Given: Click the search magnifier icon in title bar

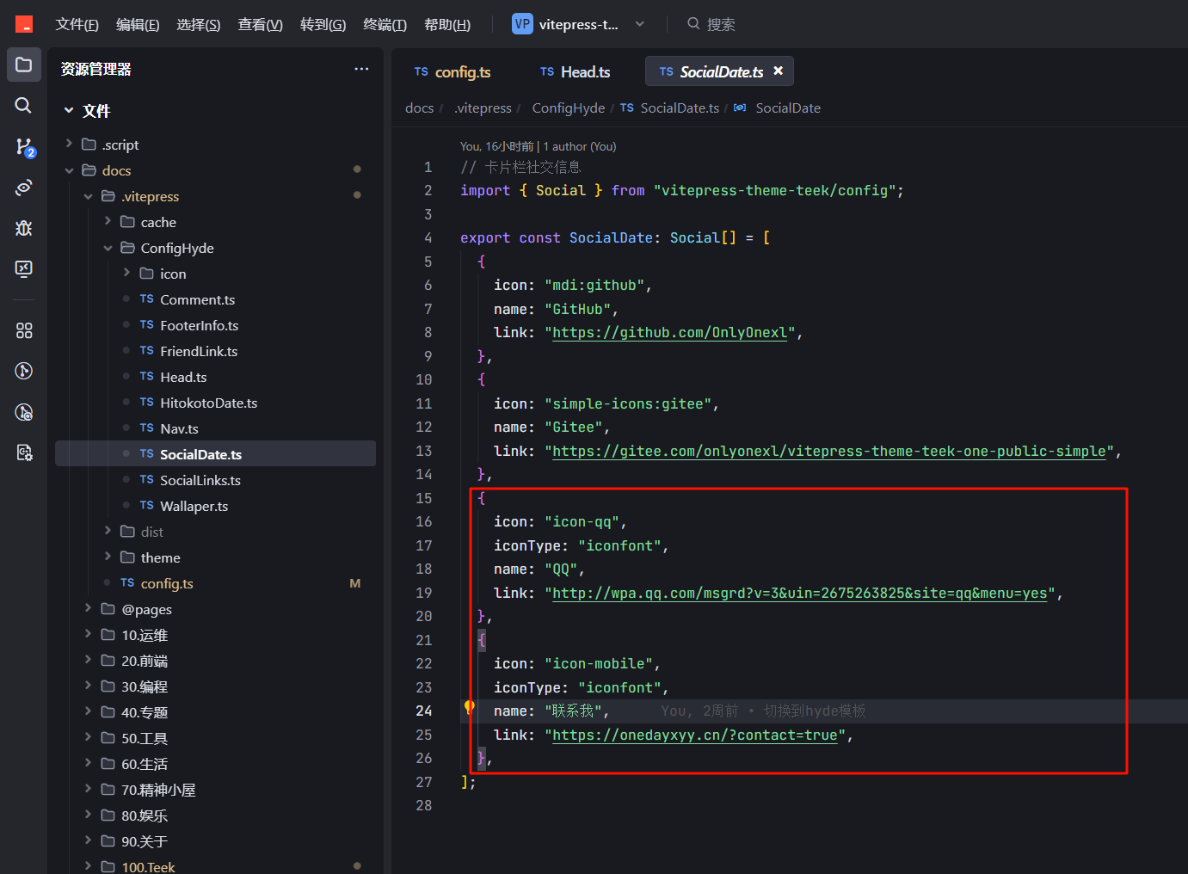Looking at the screenshot, I should [693, 24].
